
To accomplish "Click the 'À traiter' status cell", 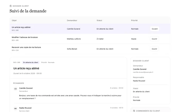I will click(100, 39).
